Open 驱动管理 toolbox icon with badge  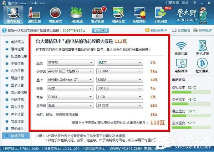tap(97, 15)
